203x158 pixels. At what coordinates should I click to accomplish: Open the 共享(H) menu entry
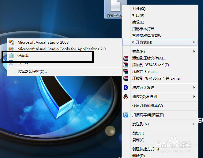point(160,52)
